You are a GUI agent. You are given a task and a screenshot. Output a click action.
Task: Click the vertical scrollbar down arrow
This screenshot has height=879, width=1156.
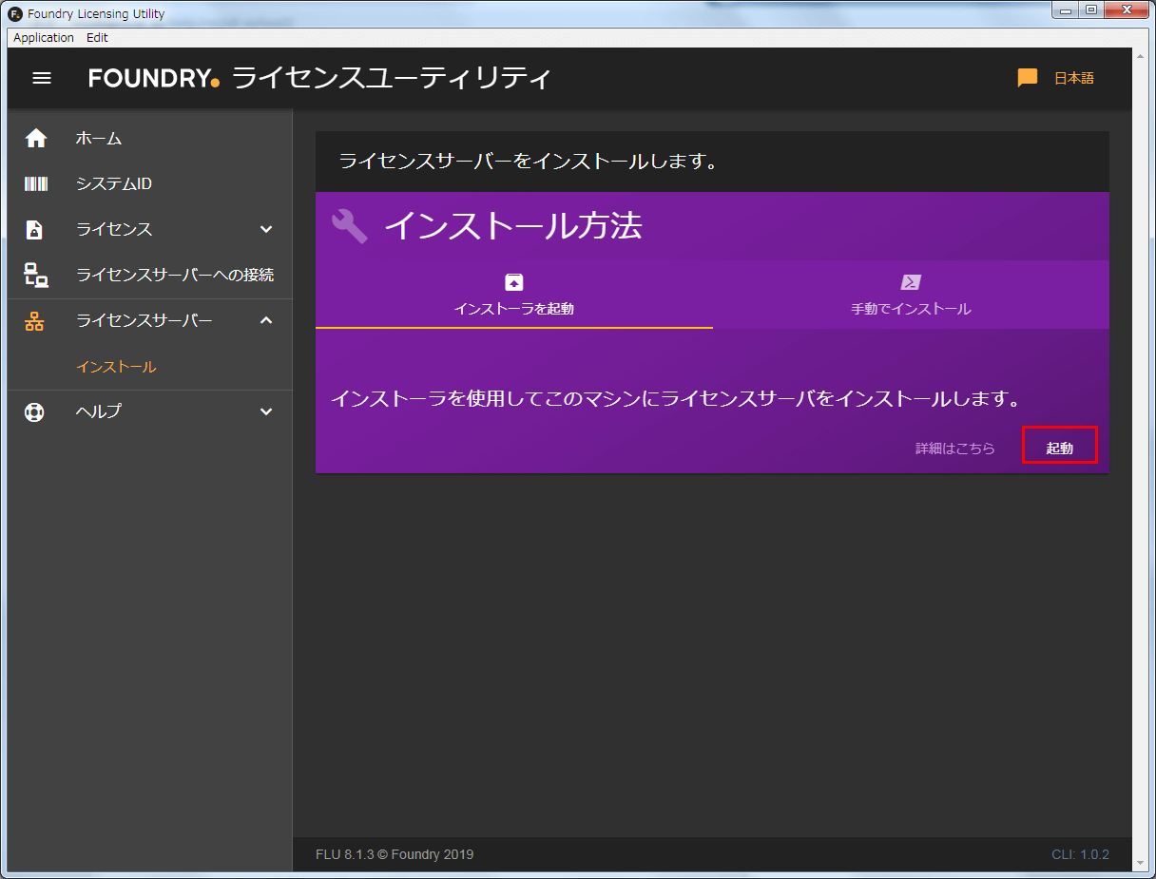click(x=1141, y=863)
